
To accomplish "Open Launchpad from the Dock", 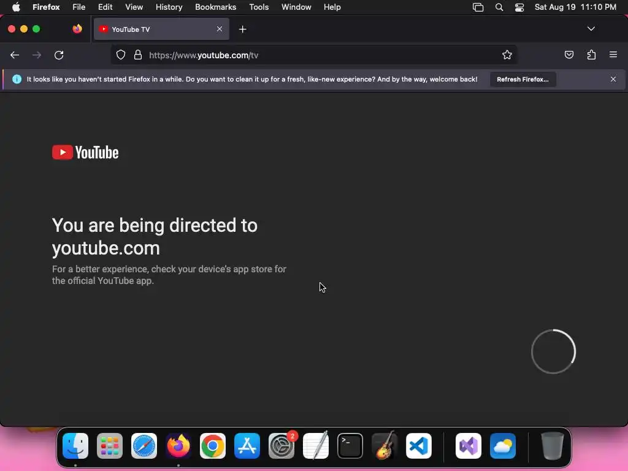I will click(110, 446).
